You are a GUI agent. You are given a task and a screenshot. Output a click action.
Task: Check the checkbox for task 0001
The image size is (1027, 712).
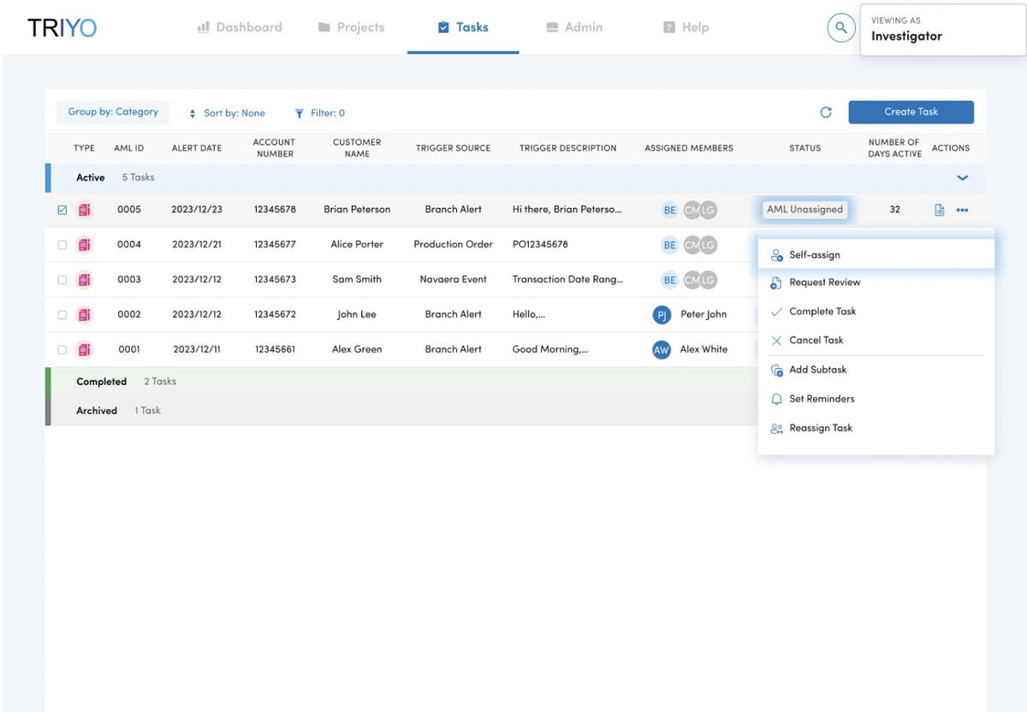click(x=62, y=350)
